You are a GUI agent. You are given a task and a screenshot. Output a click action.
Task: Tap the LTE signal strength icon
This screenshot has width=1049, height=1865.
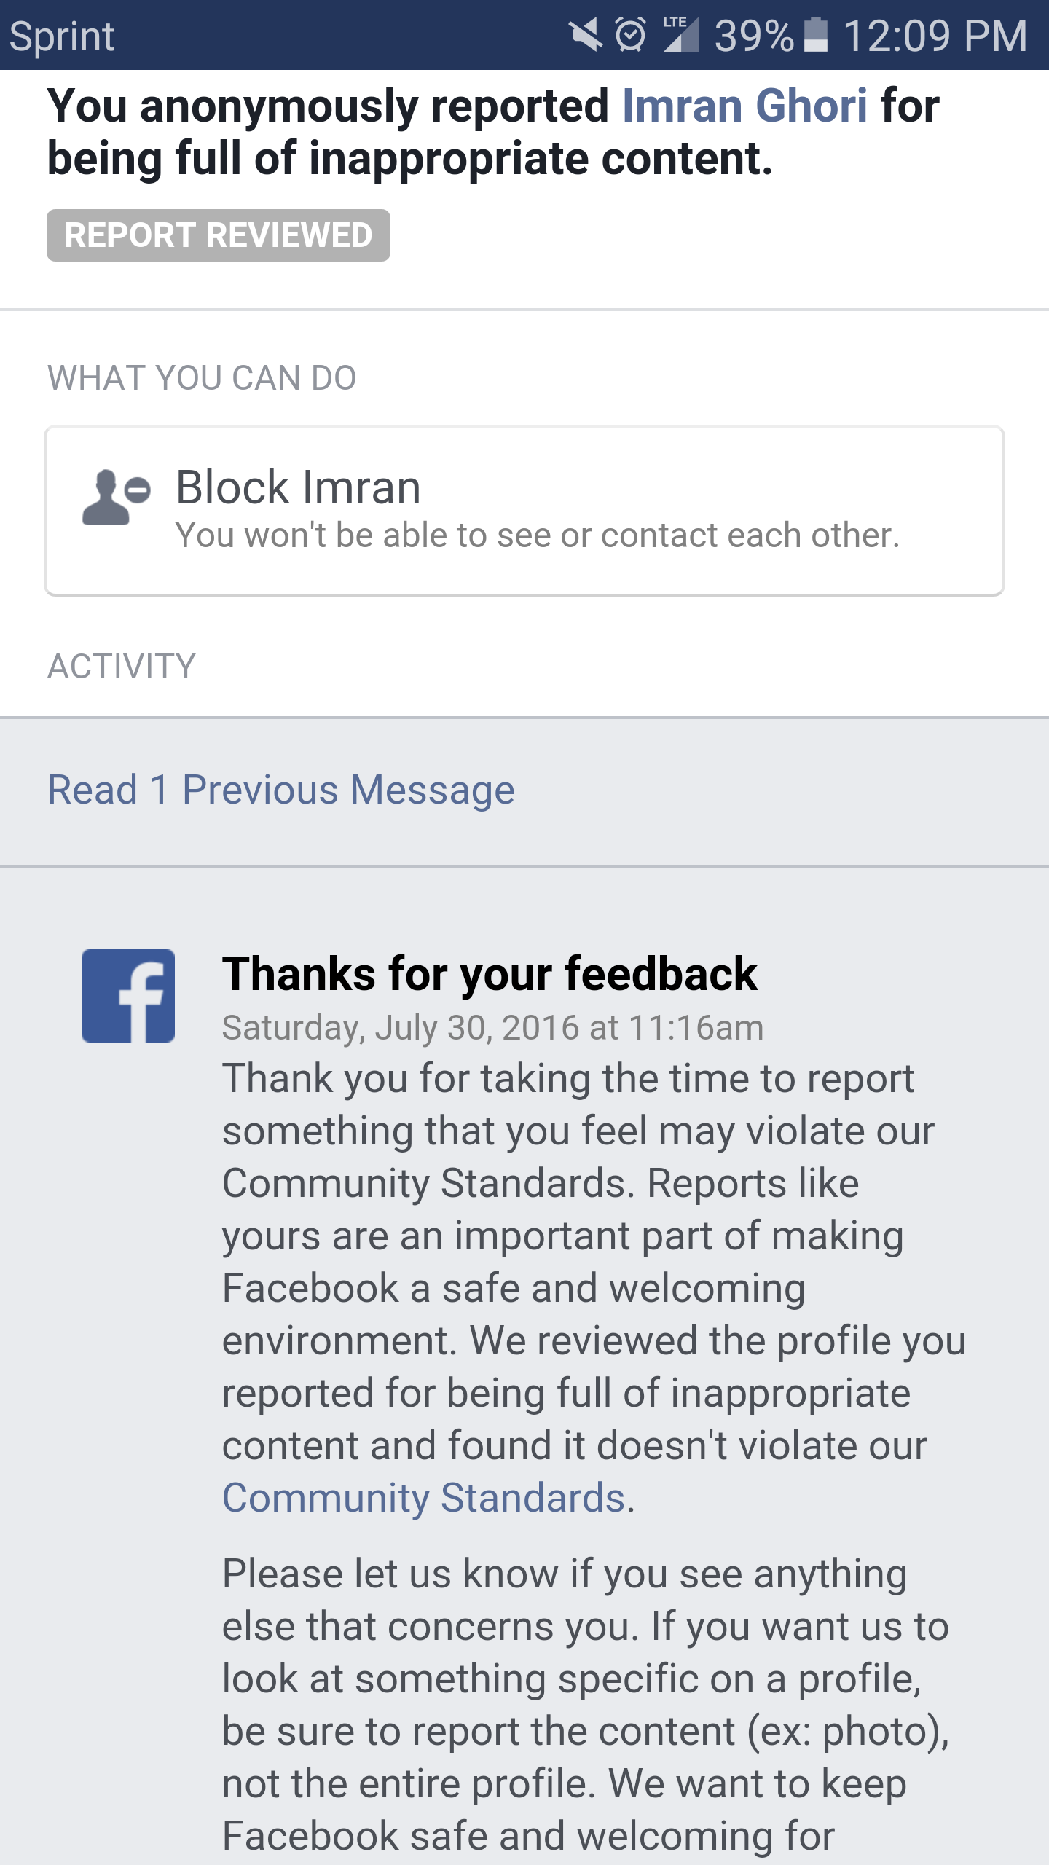[x=681, y=35]
